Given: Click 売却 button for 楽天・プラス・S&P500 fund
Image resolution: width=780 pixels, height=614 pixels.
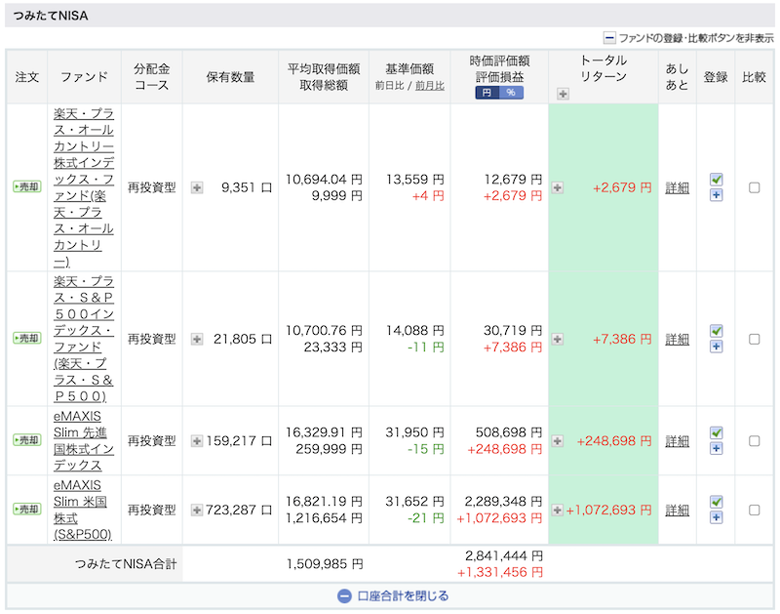Looking at the screenshot, I should coord(27,339).
